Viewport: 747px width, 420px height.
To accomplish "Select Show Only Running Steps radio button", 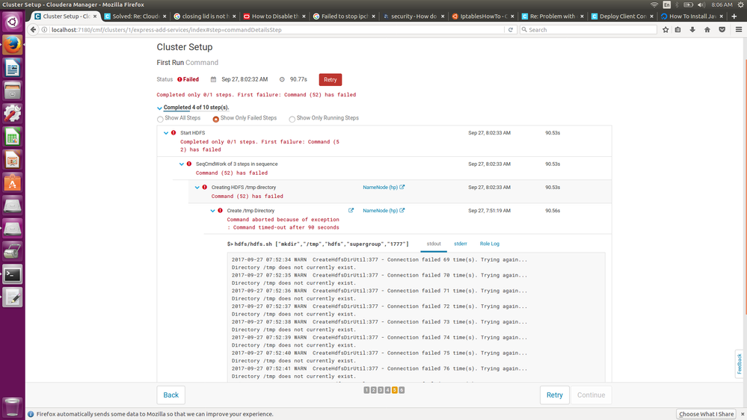I will coord(292,119).
